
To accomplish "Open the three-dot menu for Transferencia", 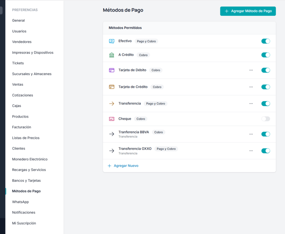I will click(251, 104).
